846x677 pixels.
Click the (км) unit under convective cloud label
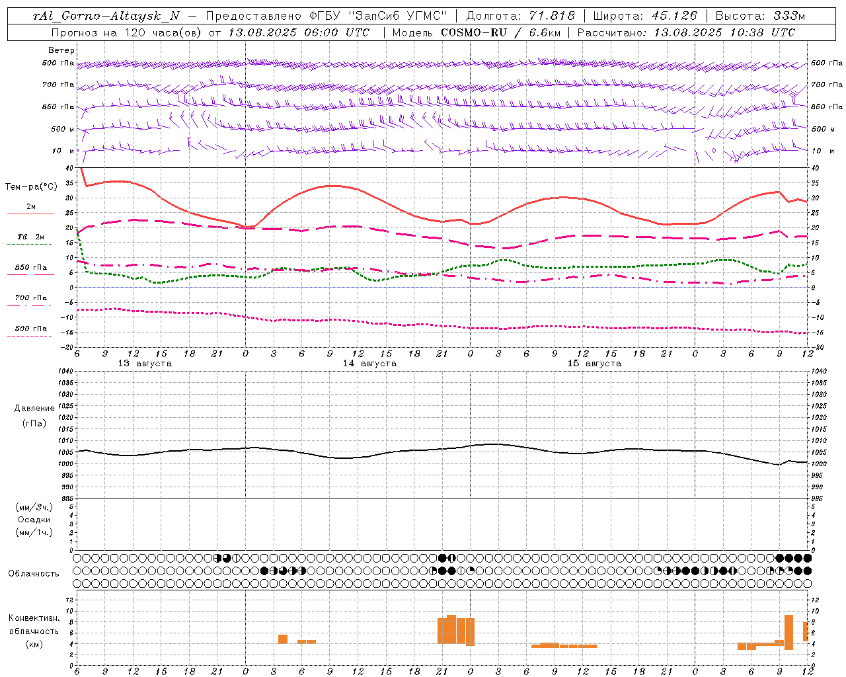tap(34, 644)
